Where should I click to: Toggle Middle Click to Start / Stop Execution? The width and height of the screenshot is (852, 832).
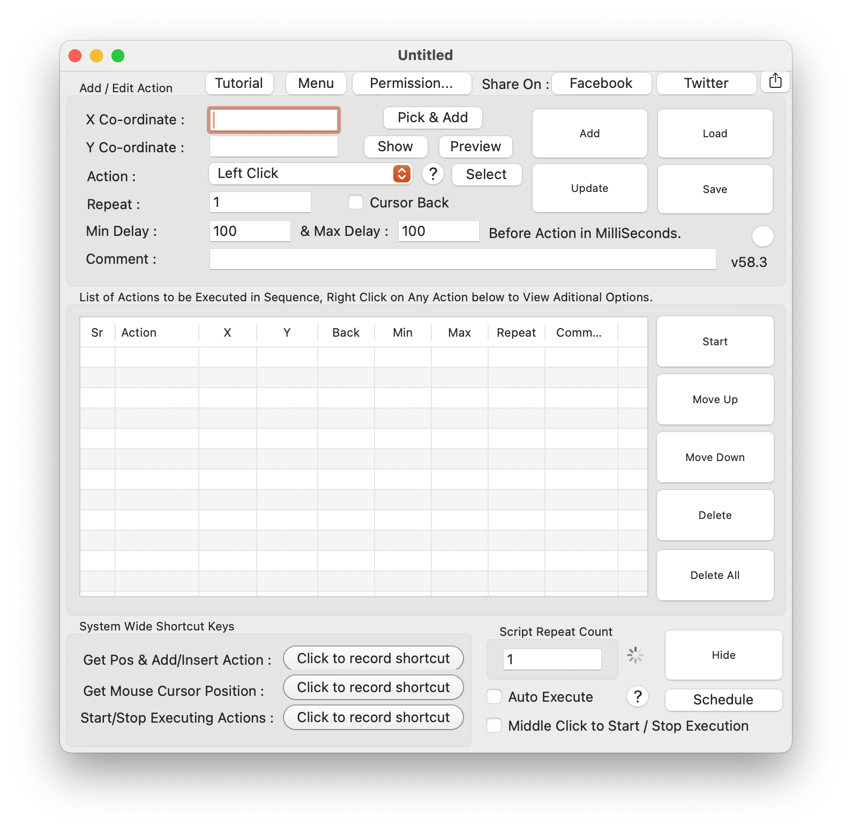[x=494, y=725]
